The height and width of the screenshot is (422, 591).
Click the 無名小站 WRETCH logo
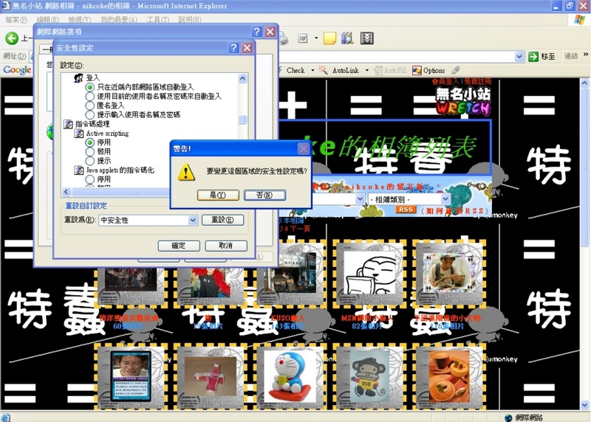point(463,101)
